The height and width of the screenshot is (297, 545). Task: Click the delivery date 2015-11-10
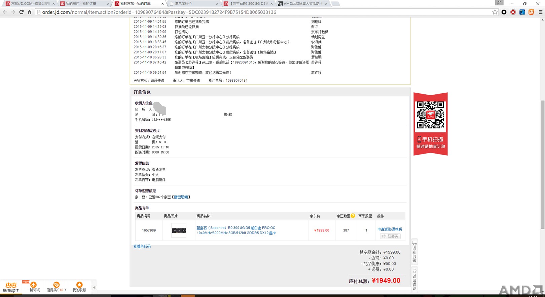tap(160, 147)
